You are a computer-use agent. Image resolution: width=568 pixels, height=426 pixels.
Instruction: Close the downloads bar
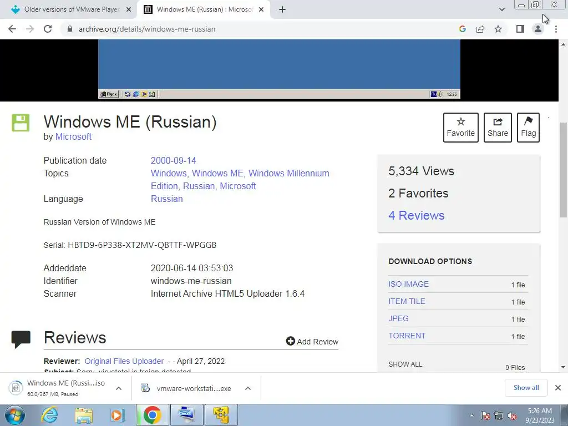[x=558, y=388]
